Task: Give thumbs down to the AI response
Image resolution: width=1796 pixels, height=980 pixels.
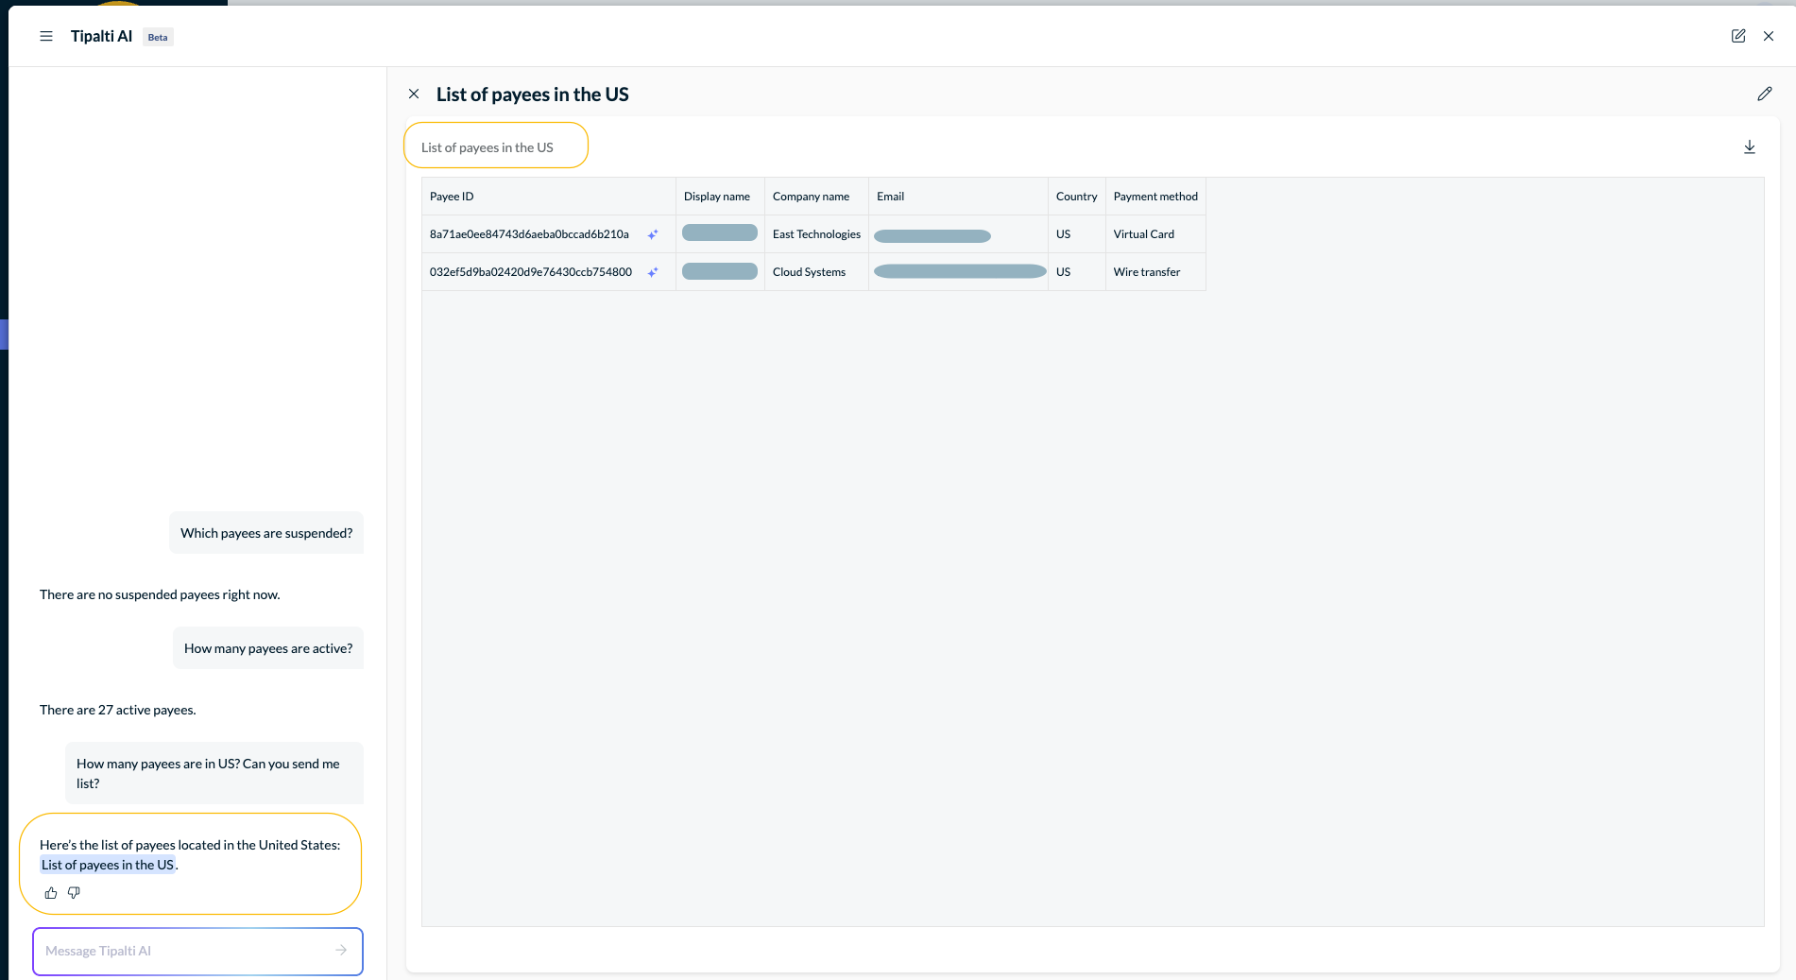Action: [x=74, y=893]
